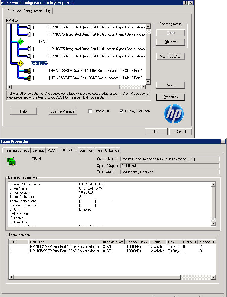
Task: Click the Port Type column header
Action: [x=64, y=242]
